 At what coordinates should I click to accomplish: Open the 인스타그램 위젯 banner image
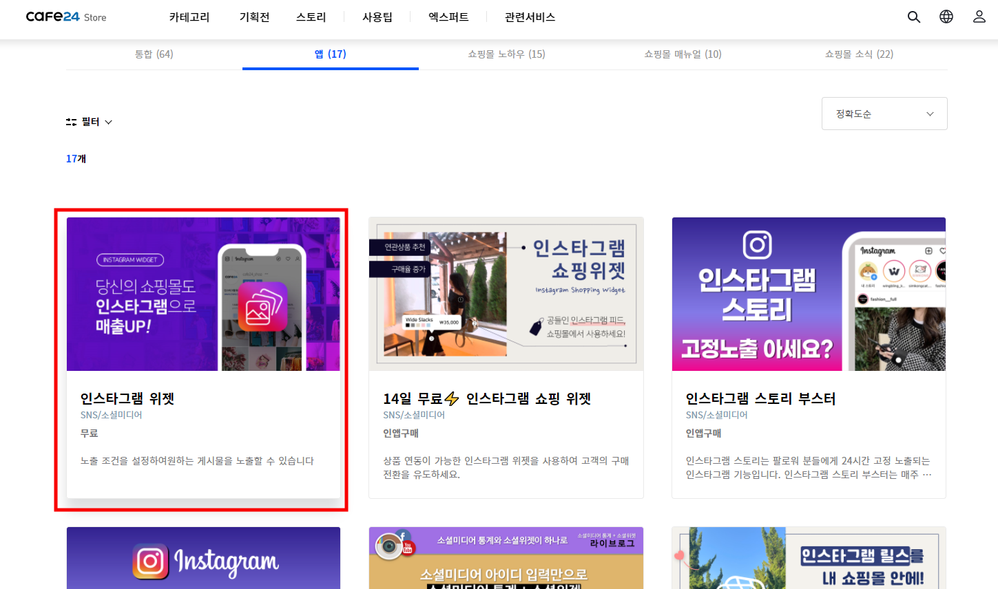(x=203, y=294)
